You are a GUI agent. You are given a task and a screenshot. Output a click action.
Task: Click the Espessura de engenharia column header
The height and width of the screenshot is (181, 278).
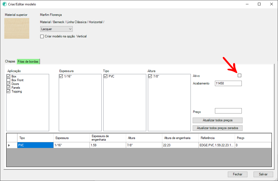tap(108, 138)
